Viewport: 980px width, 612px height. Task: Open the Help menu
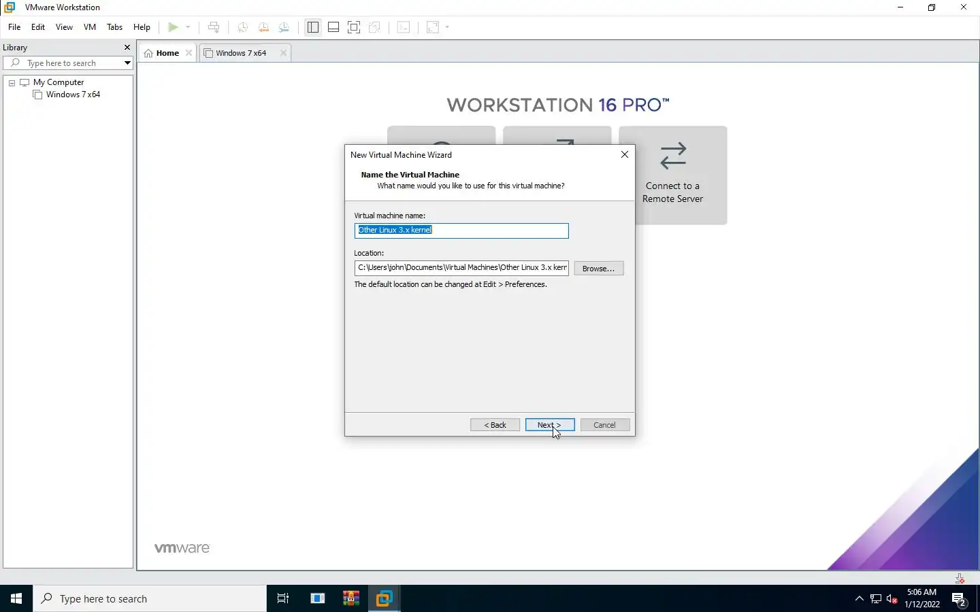[142, 27]
